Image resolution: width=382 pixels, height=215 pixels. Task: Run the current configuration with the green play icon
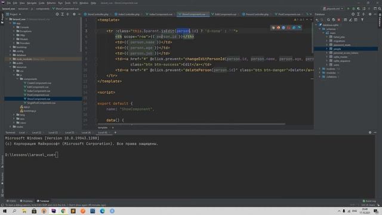tap(349, 8)
